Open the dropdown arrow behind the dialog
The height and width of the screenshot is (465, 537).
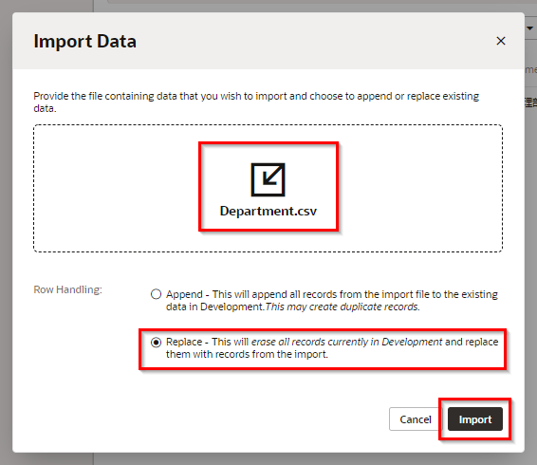[529, 28]
